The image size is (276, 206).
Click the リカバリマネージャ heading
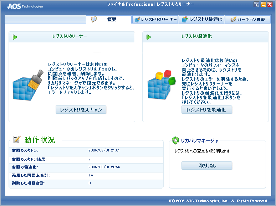(200, 141)
